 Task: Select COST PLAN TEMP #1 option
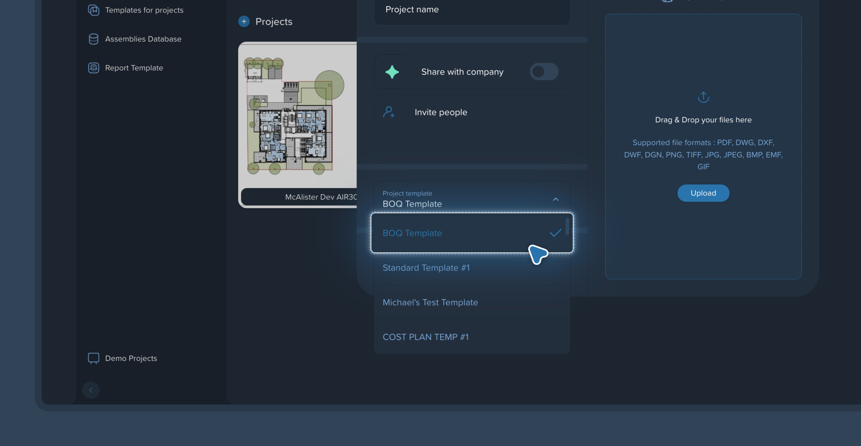(x=426, y=337)
